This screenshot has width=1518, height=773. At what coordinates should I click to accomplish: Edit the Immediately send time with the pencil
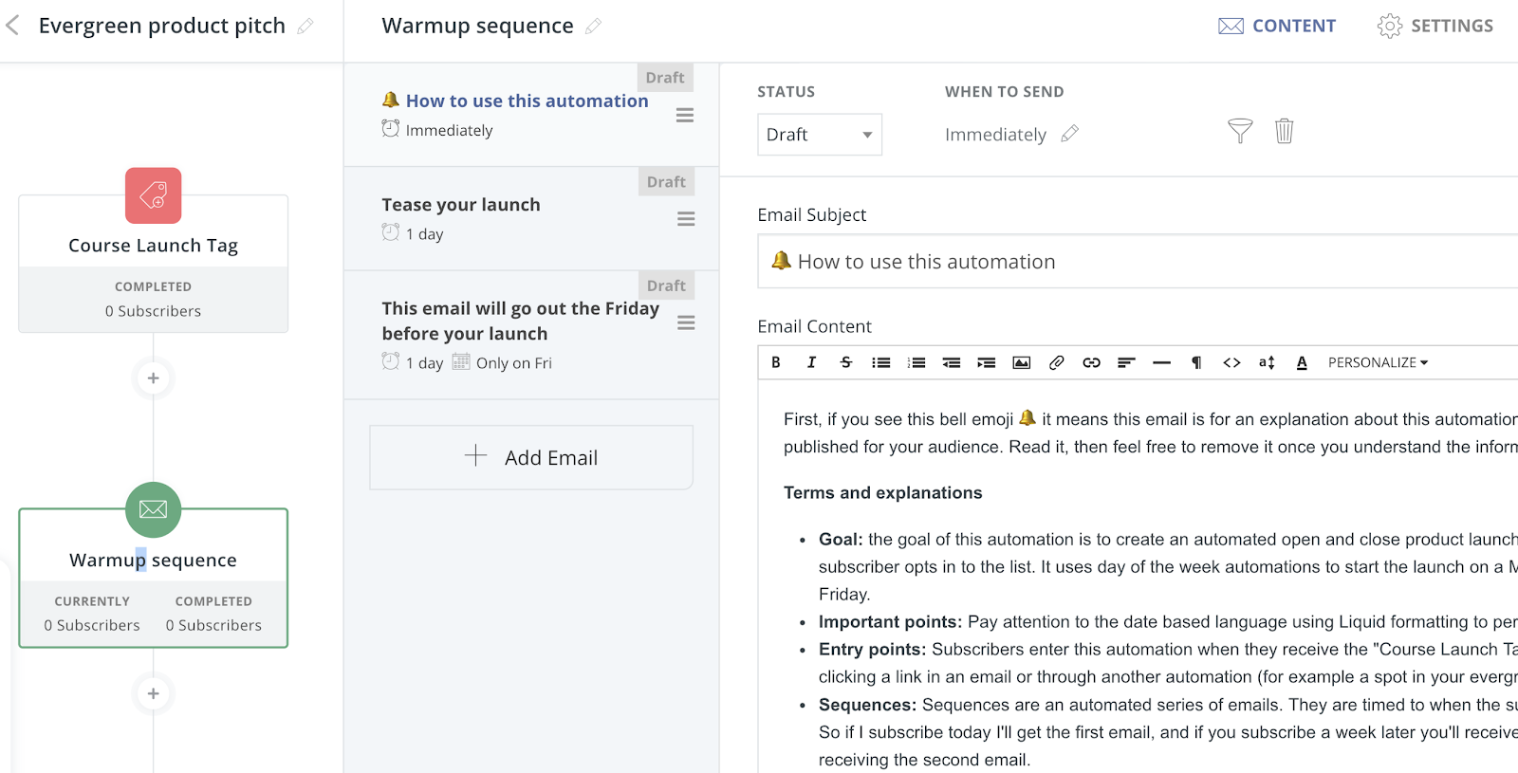(1070, 134)
